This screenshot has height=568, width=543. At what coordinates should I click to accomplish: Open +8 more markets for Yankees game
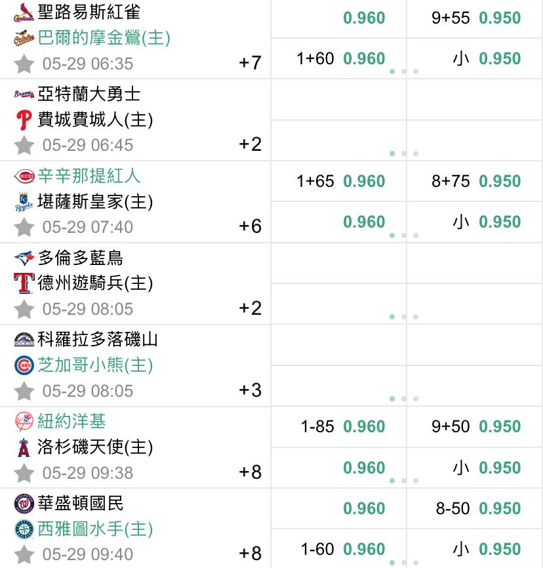pyautogui.click(x=250, y=472)
